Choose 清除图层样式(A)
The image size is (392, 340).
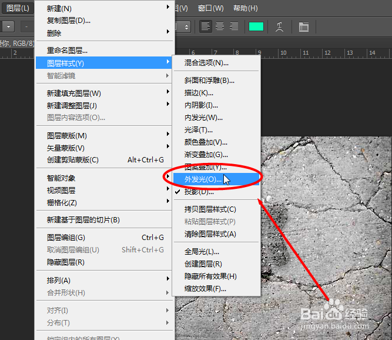tap(216, 234)
